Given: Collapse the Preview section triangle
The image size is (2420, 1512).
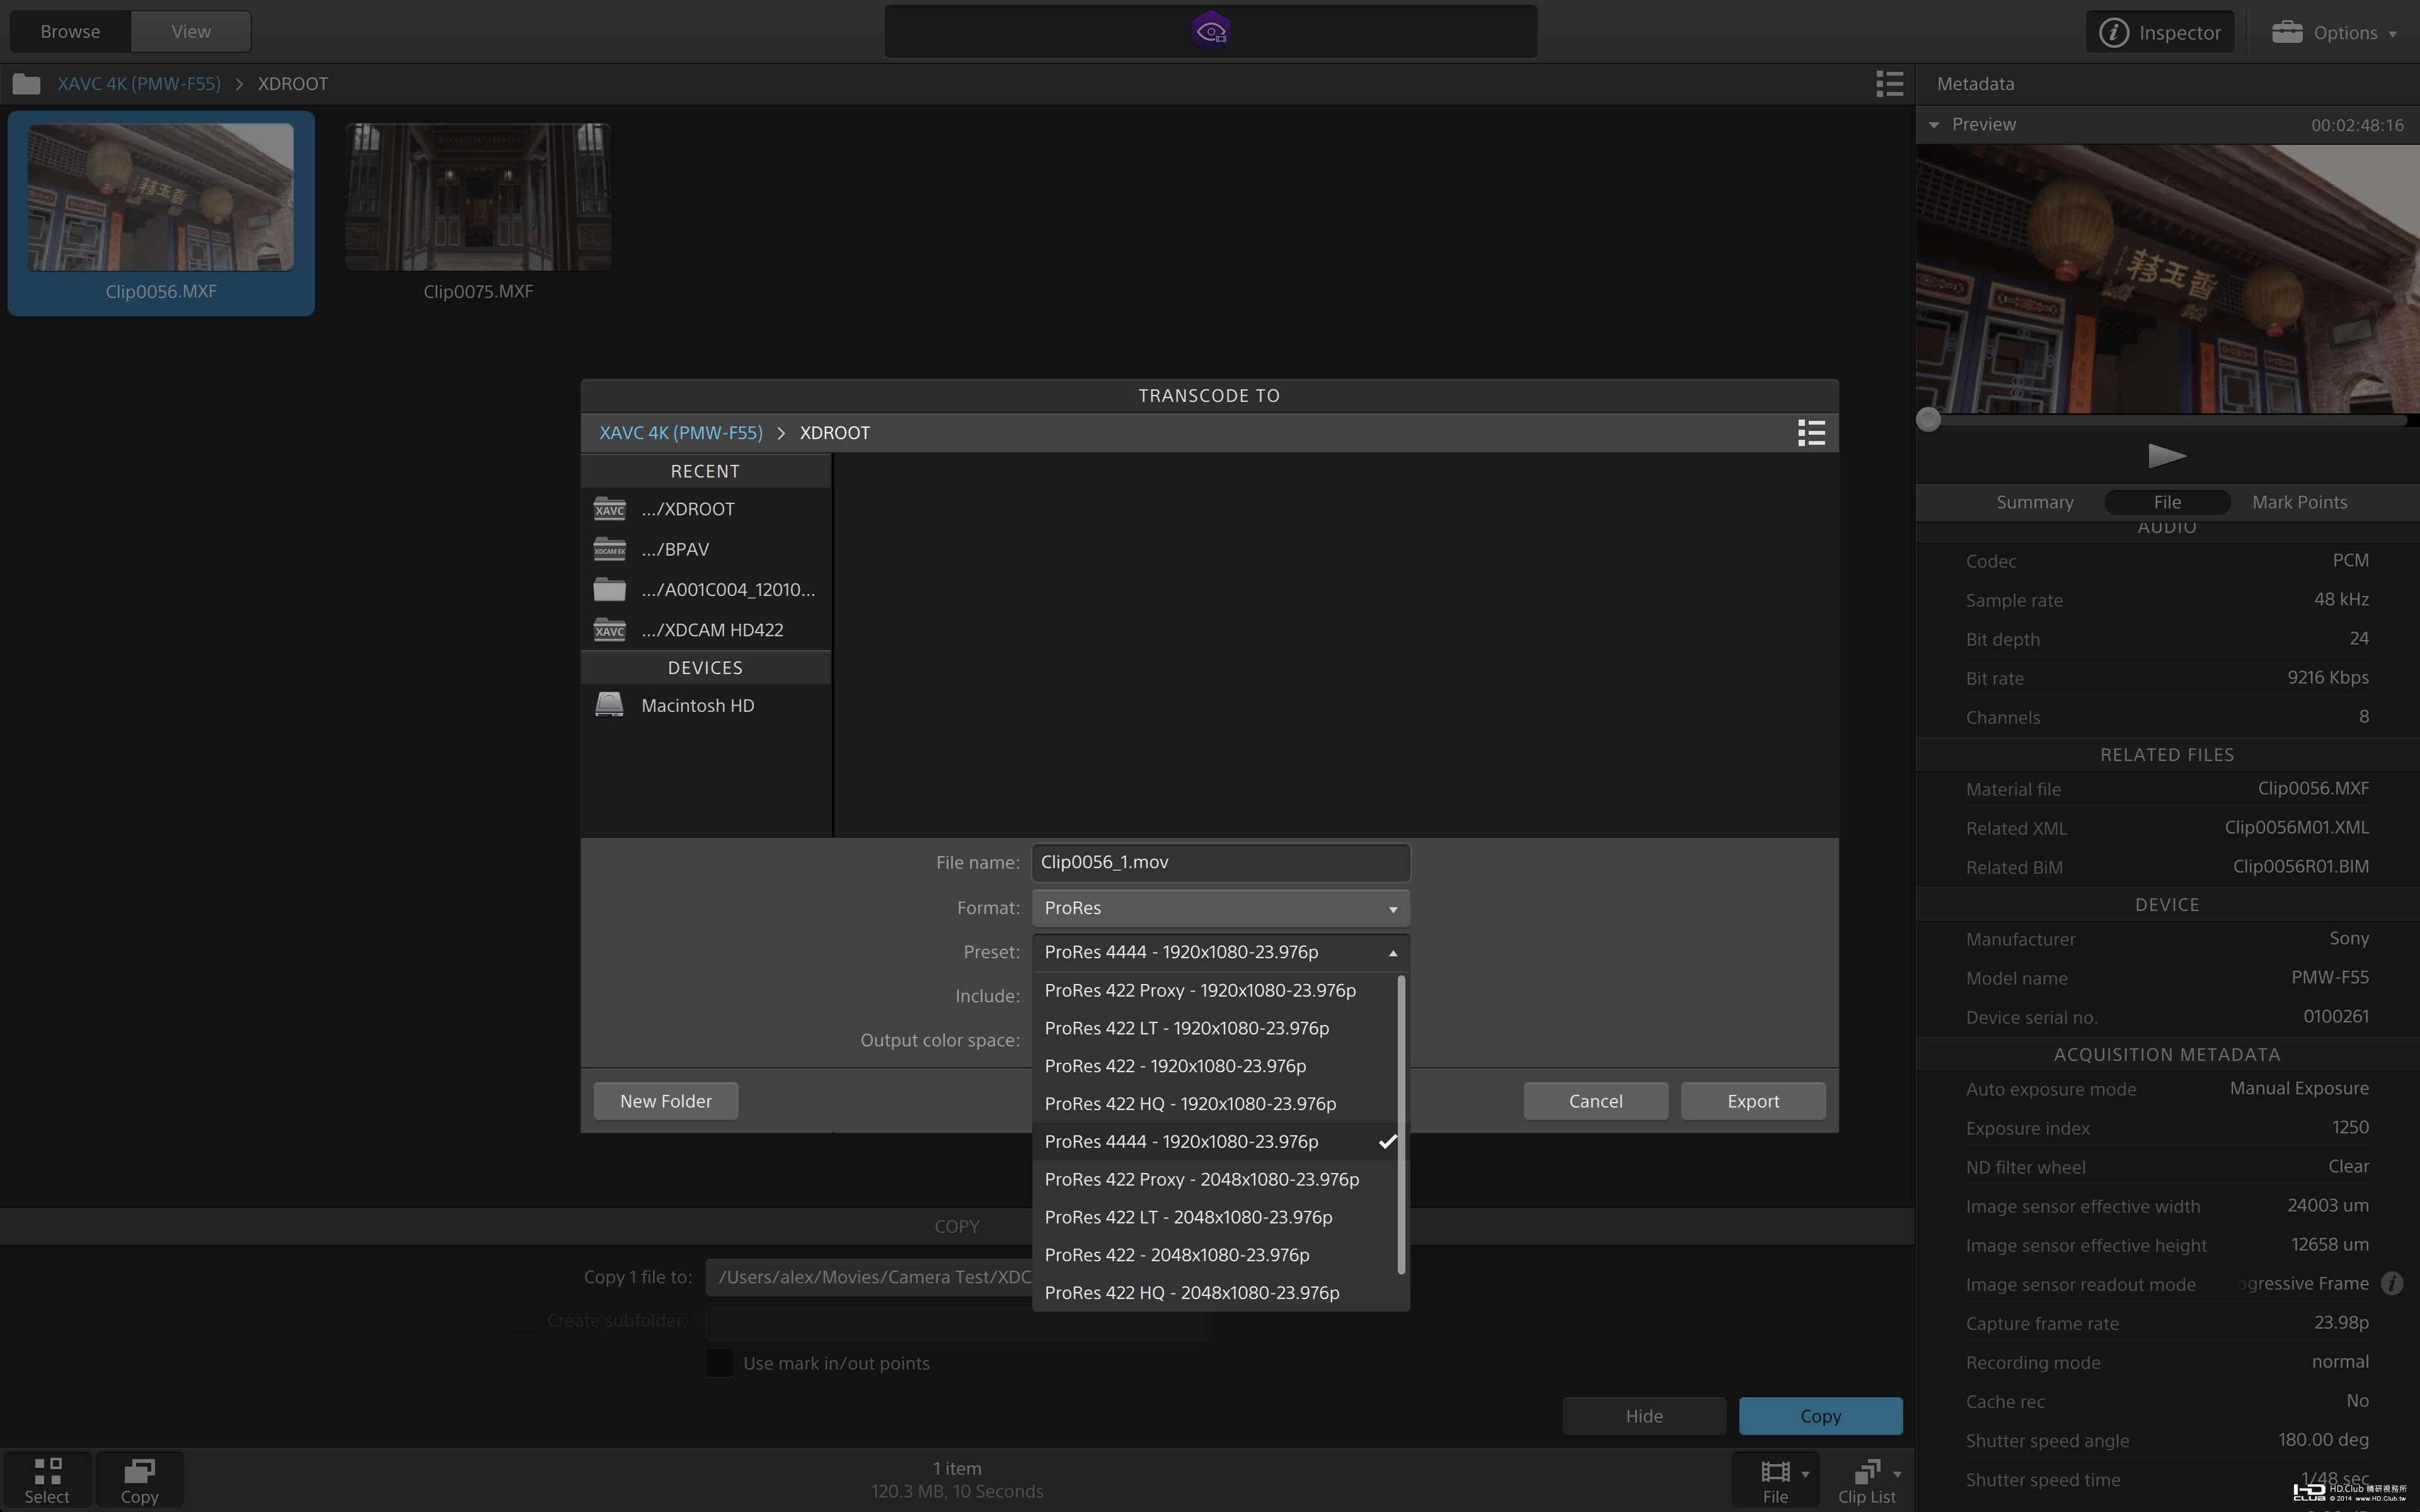Looking at the screenshot, I should (x=1934, y=125).
